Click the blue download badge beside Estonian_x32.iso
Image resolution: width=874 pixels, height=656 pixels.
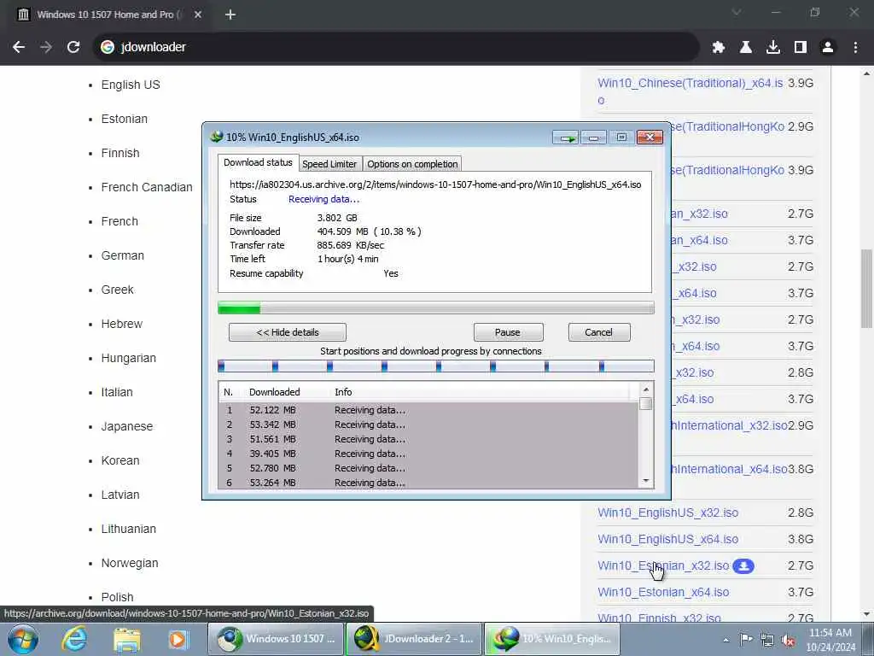pyautogui.click(x=743, y=566)
